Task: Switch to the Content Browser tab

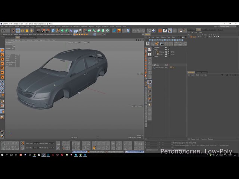Action: point(202,72)
